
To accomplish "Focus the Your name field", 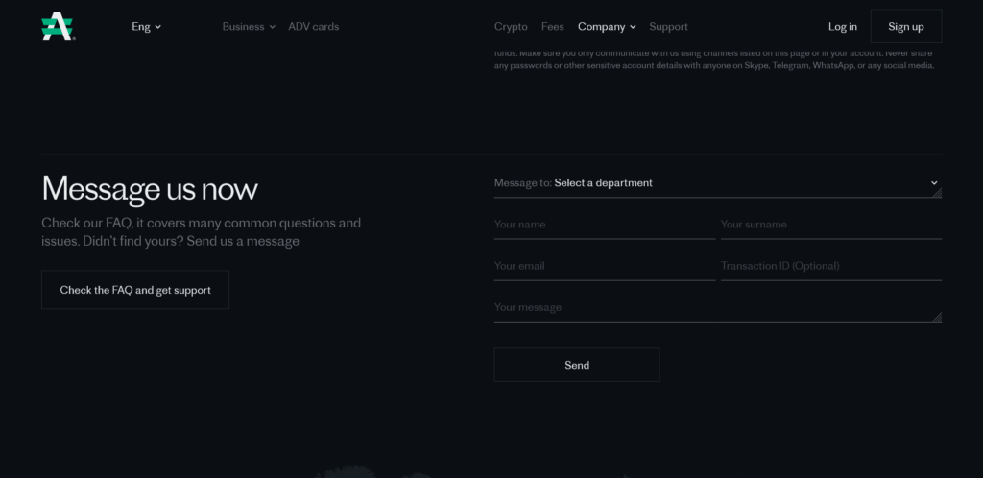I will coord(605,225).
